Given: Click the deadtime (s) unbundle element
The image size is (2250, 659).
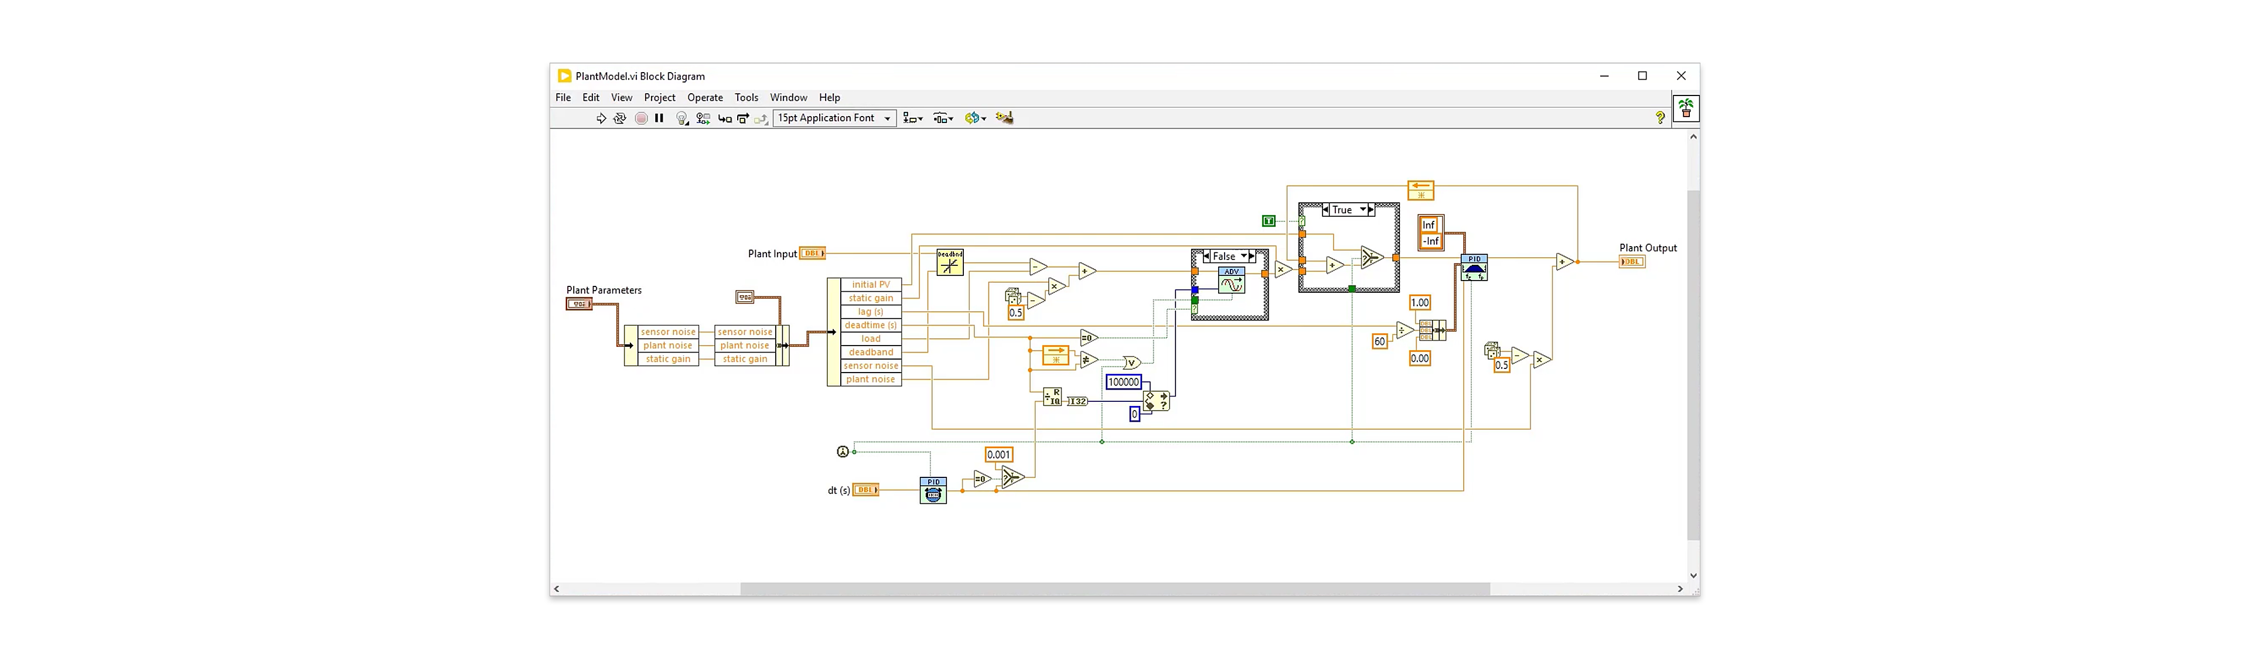Looking at the screenshot, I should pyautogui.click(x=871, y=326).
